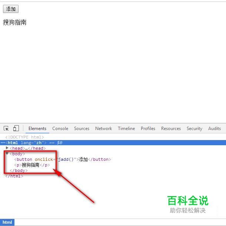Image resolution: width=226 pixels, height=226 pixels.
Task: Collapse the body node triangle
Action: click(7, 153)
